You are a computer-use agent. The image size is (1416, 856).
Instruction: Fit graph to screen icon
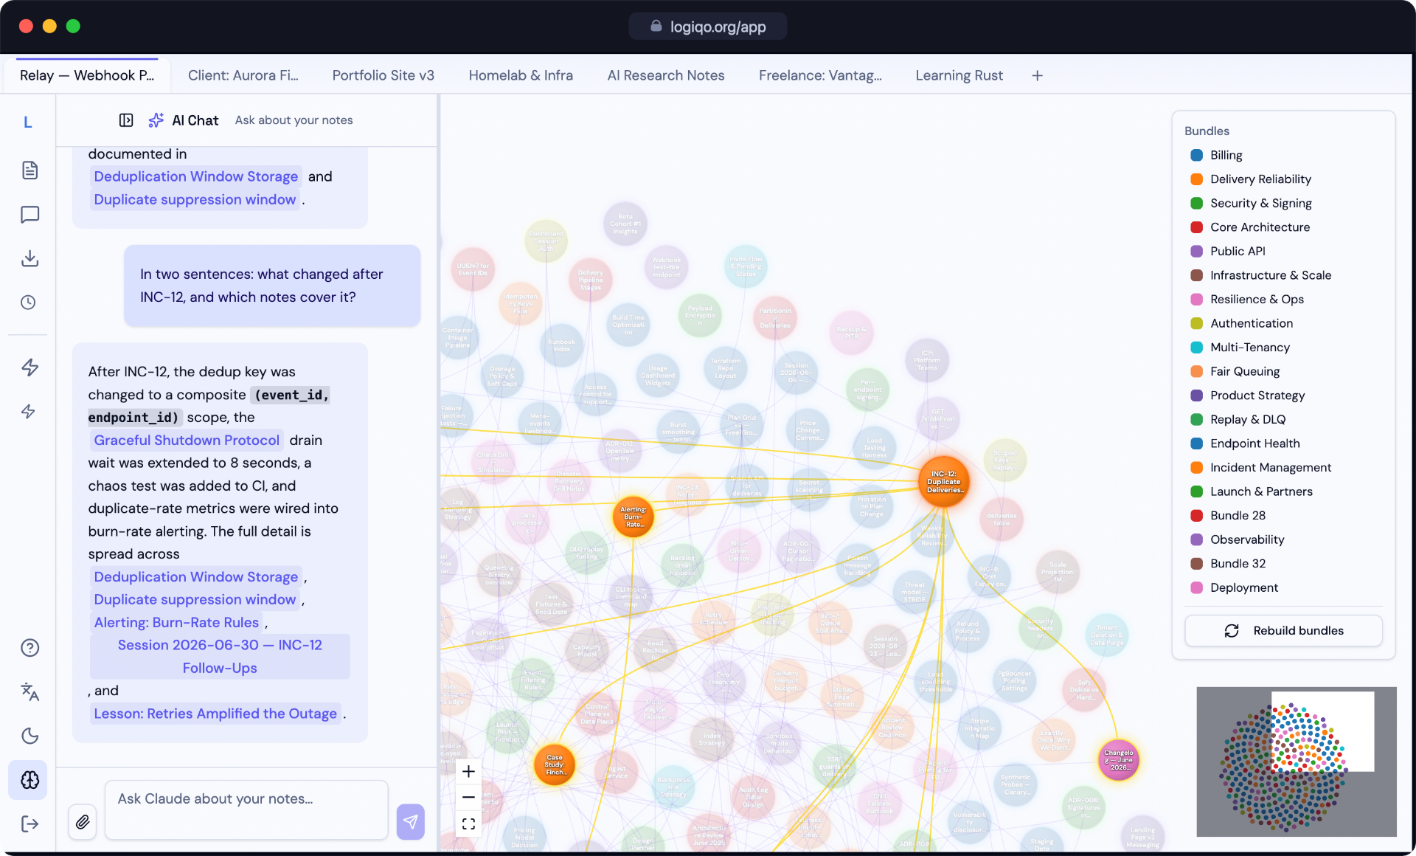(468, 824)
